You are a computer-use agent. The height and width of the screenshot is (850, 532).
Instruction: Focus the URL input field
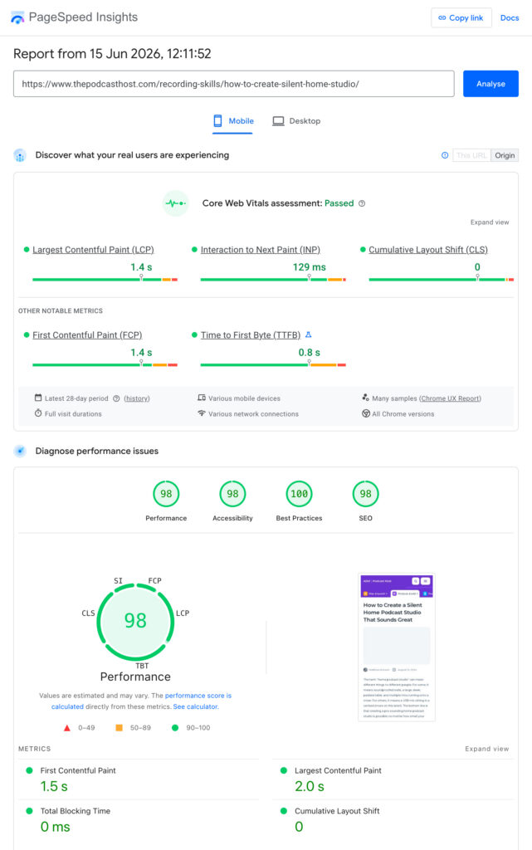233,84
